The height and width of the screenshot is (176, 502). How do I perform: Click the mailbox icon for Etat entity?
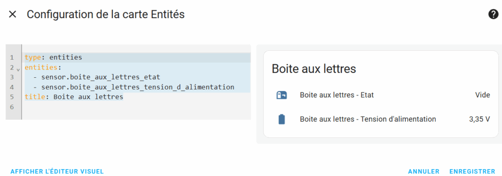click(281, 95)
